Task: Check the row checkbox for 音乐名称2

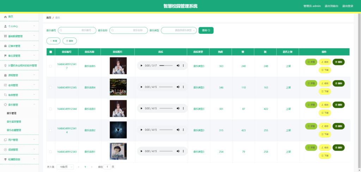Action: pos(51,130)
